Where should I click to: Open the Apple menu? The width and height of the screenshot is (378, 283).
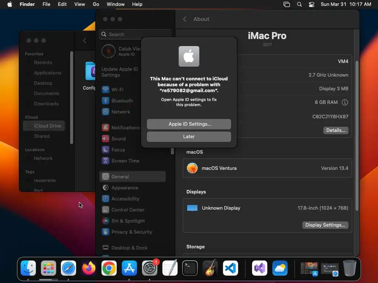10,4
